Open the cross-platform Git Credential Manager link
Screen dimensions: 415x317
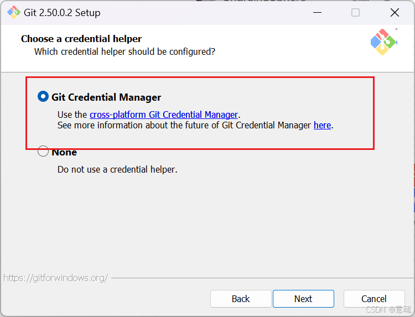click(x=164, y=115)
